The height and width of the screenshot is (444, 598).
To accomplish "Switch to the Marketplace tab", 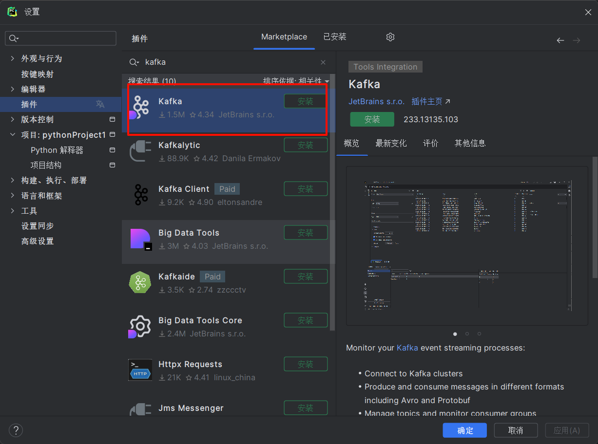I will tap(284, 37).
